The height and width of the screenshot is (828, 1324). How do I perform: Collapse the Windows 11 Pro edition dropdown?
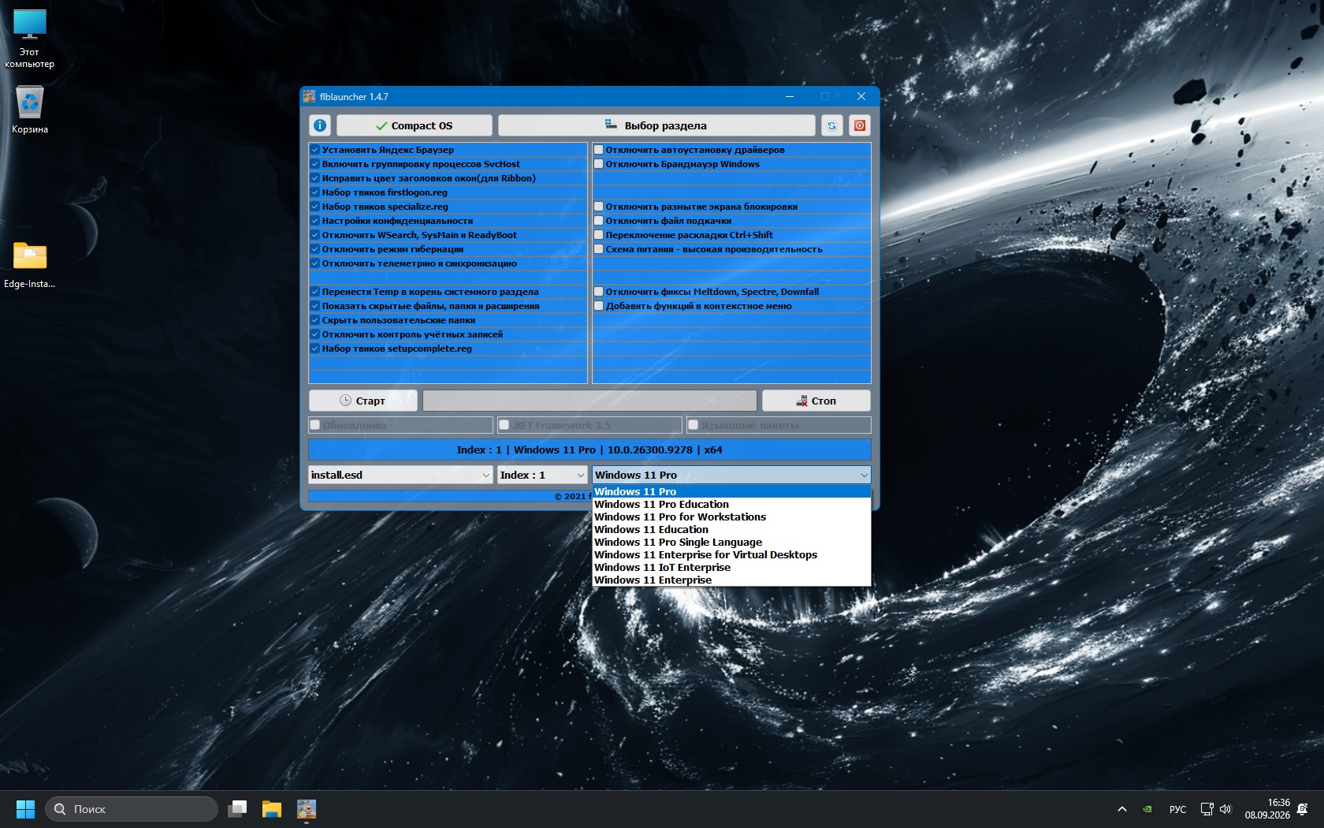coord(731,475)
